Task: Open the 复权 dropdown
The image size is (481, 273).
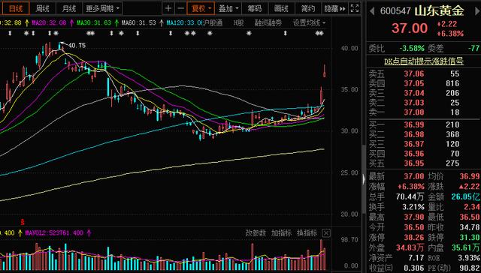Action: [x=201, y=8]
